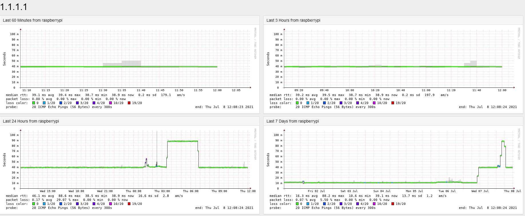Click the light blue 1/20 swatch in 3 Hours graph
The height and width of the screenshot is (216, 525).
pos(308,103)
